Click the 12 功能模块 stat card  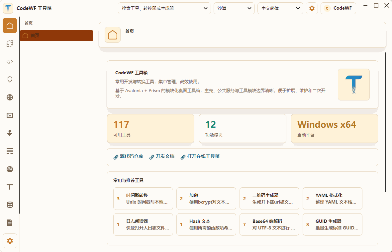coord(243,129)
